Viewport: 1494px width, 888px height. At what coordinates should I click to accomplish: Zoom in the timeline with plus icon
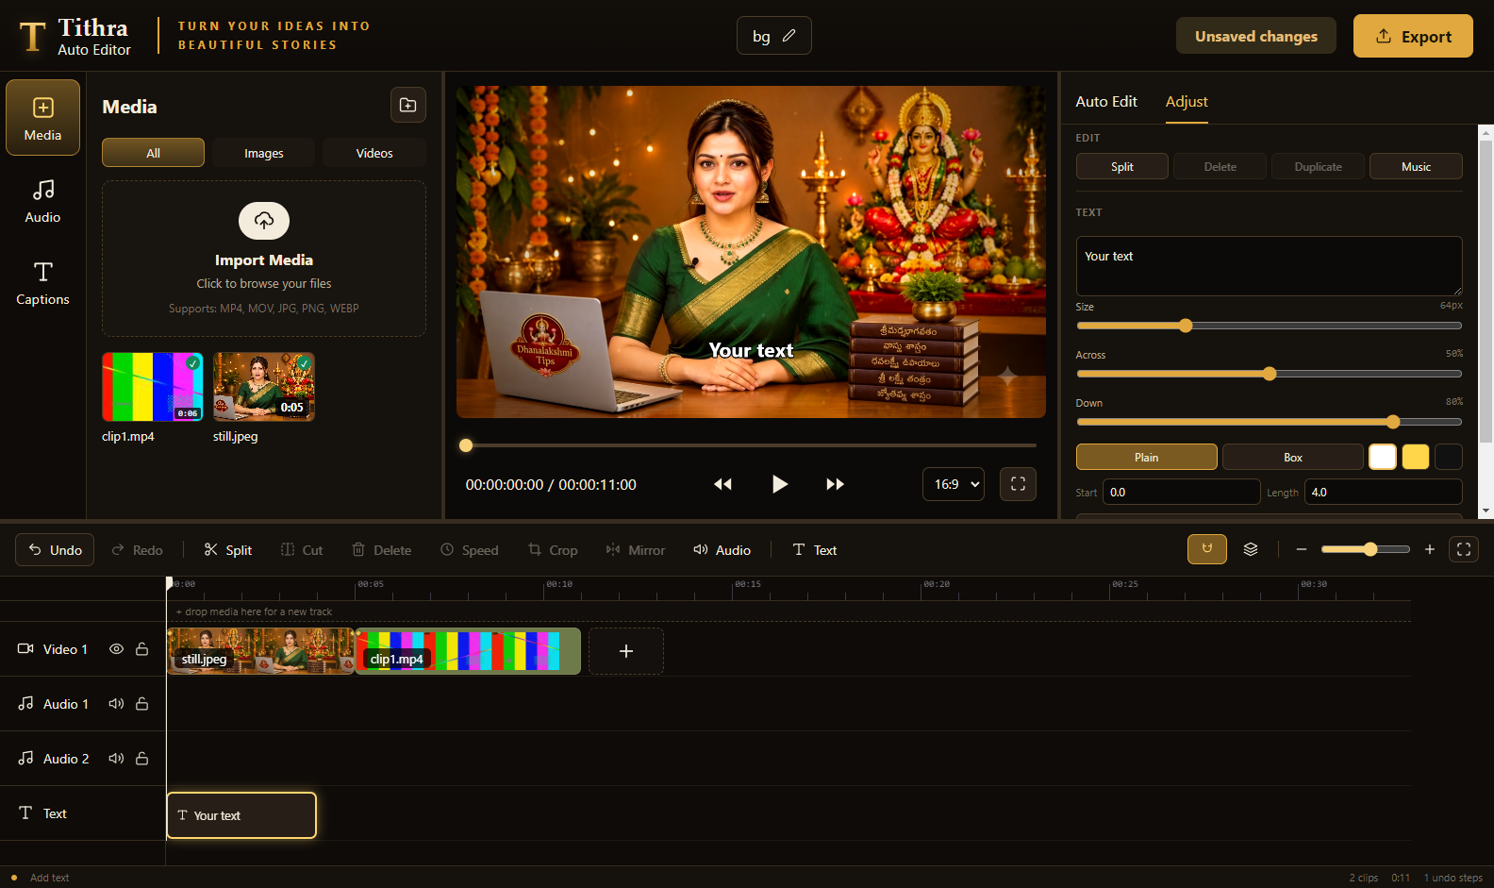[x=1430, y=549]
